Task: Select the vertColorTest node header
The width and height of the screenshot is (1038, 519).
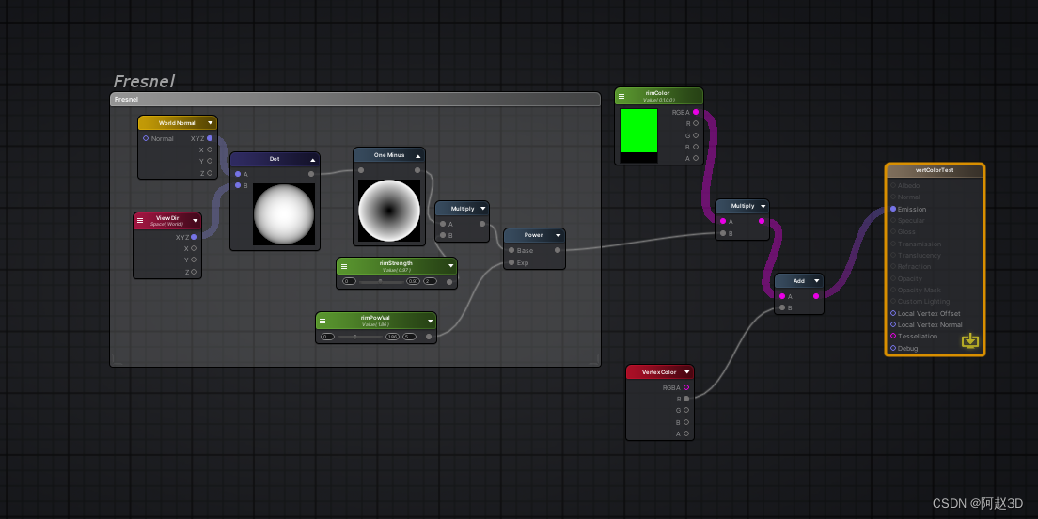Action: tap(935, 170)
